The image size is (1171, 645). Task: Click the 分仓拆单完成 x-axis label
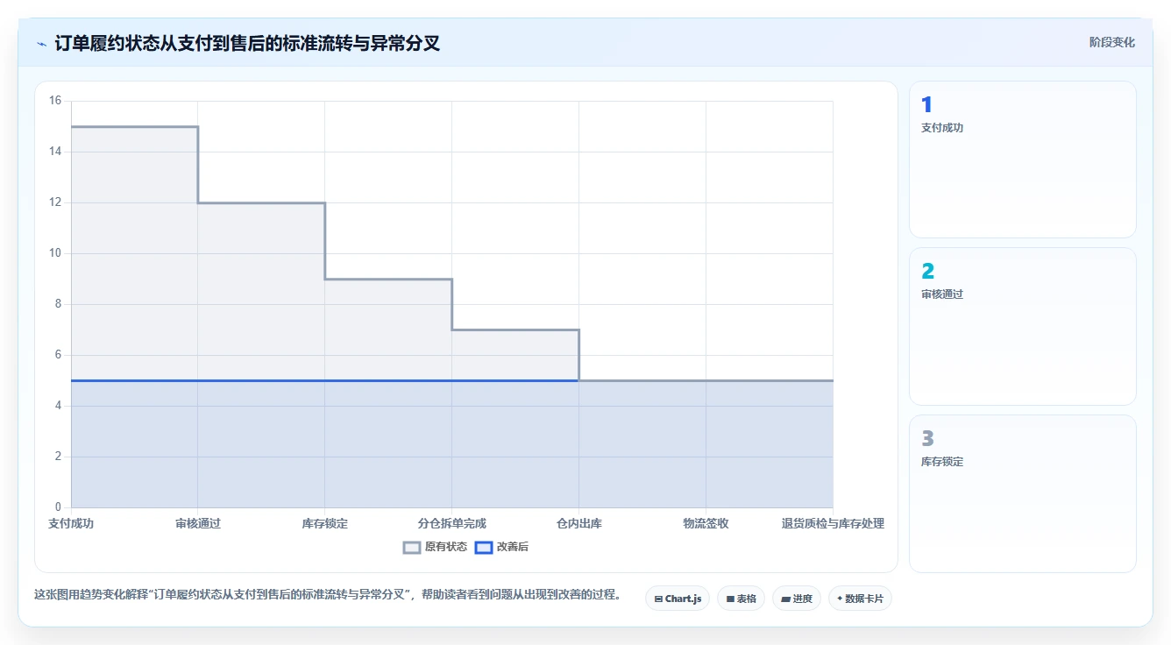[452, 523]
